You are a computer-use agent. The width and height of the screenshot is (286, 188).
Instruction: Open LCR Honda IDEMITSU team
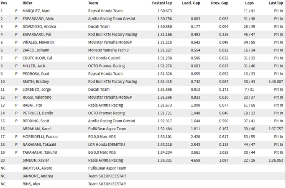click(107, 144)
